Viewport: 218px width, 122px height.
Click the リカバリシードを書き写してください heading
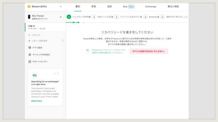click(127, 32)
